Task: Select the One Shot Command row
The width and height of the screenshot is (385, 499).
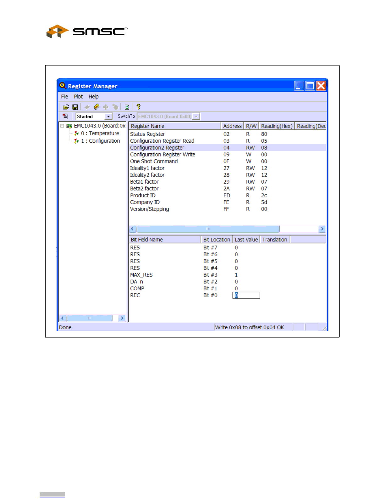Action: coord(228,162)
